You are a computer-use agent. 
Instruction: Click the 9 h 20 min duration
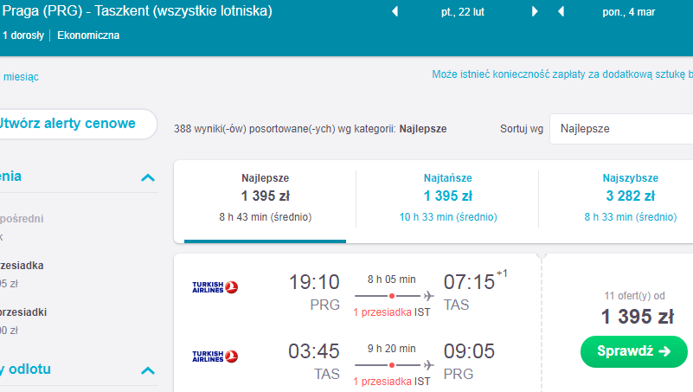(x=392, y=348)
